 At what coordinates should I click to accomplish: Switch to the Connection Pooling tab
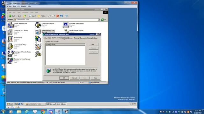click(x=86, y=38)
